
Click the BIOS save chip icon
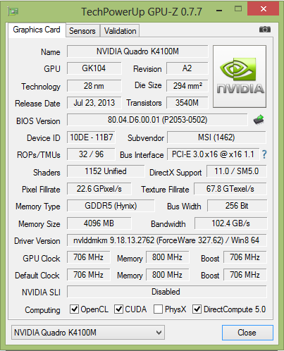click(259, 120)
